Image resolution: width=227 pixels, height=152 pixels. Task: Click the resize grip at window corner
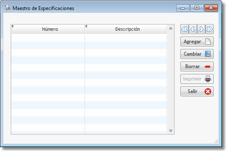tap(216, 141)
